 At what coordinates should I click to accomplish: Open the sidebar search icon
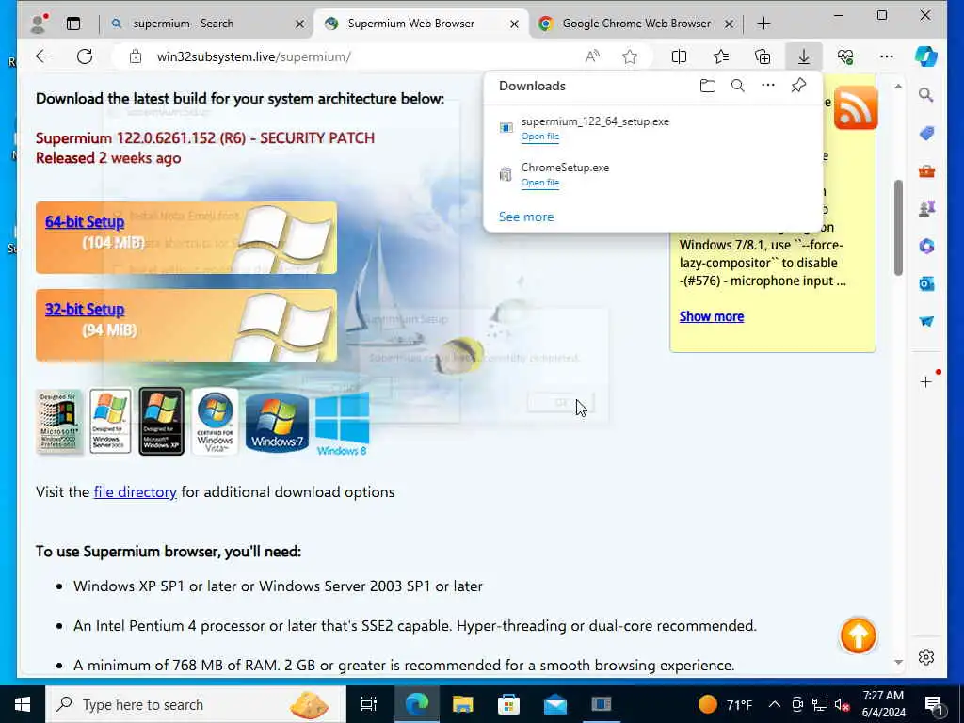[926, 95]
